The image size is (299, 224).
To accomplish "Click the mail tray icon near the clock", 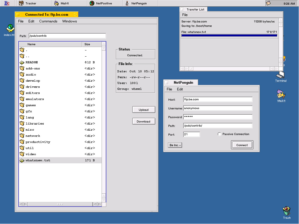I will point(268,3).
